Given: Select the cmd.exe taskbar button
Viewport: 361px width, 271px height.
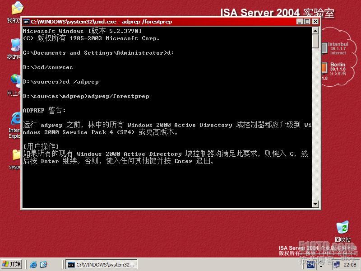Looking at the screenshot, I should pos(101,265).
